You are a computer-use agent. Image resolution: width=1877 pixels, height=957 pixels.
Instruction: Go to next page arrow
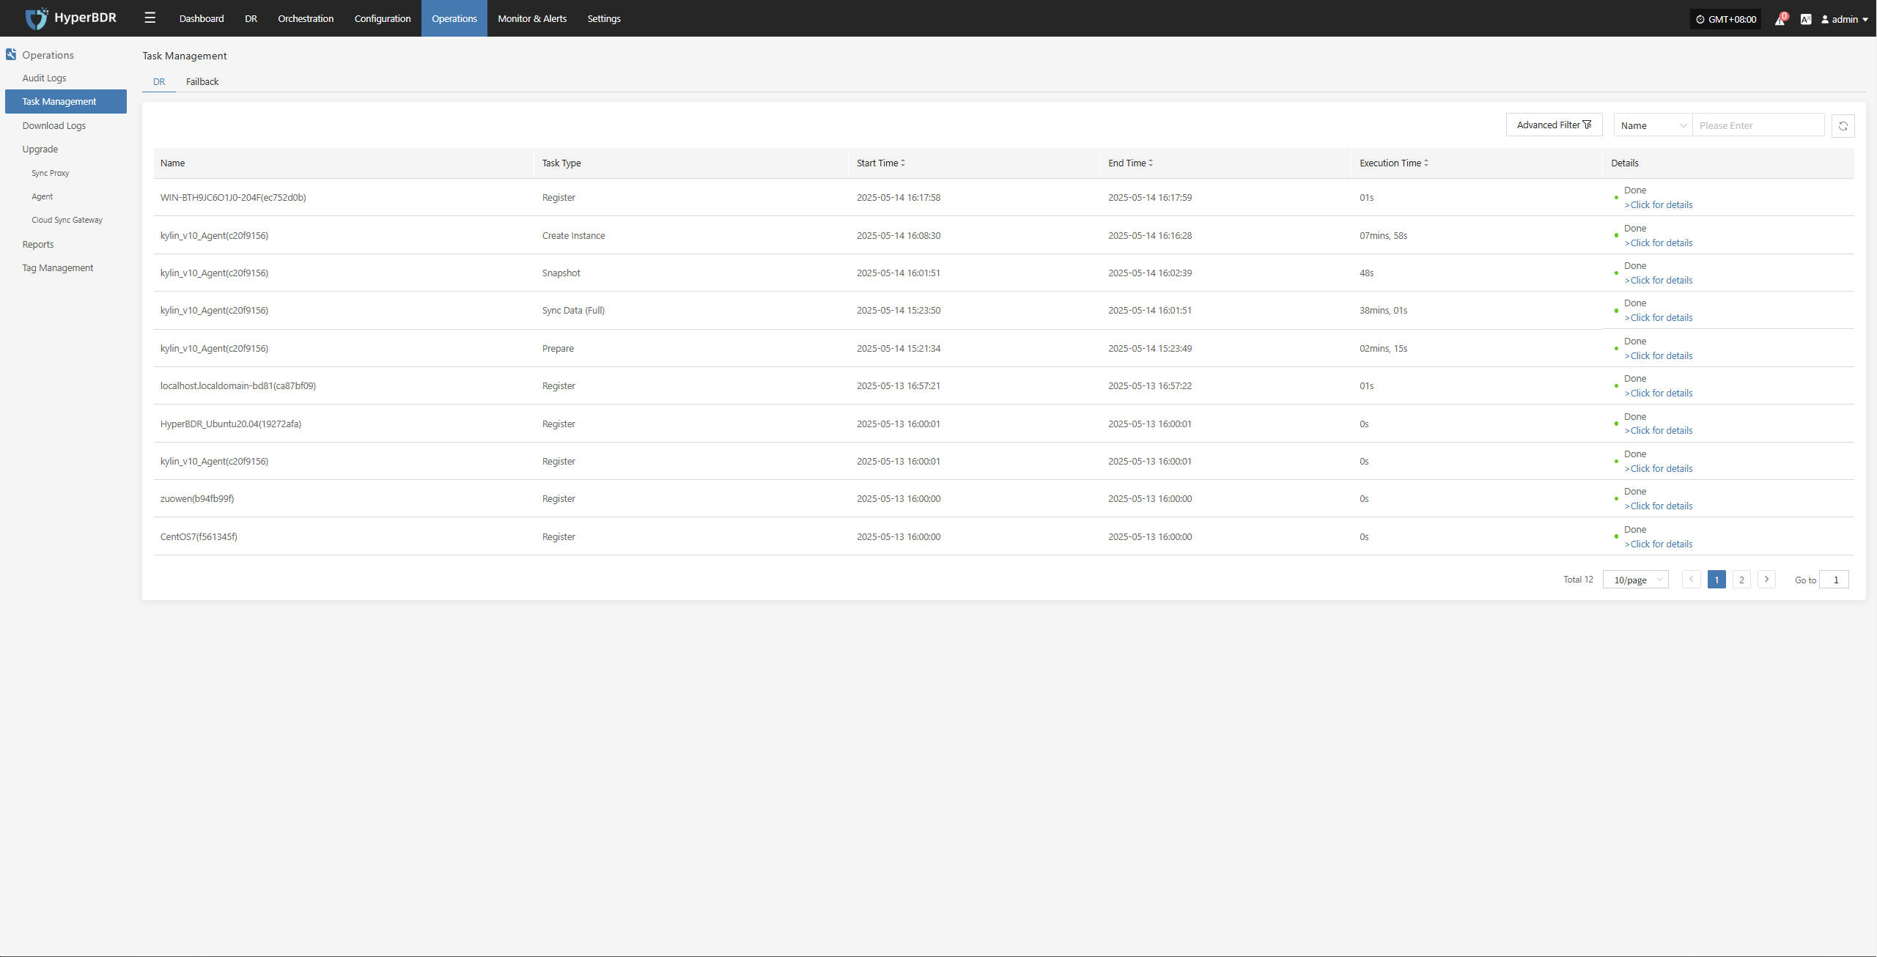point(1766,579)
